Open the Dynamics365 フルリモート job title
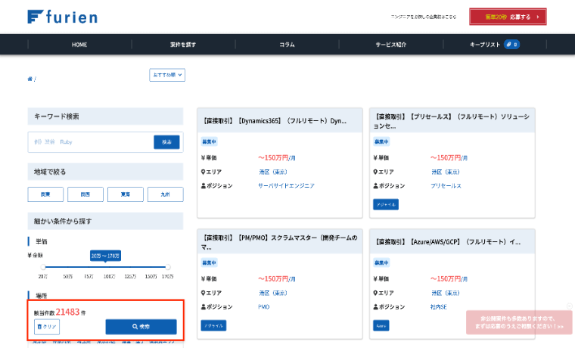 pos(275,120)
